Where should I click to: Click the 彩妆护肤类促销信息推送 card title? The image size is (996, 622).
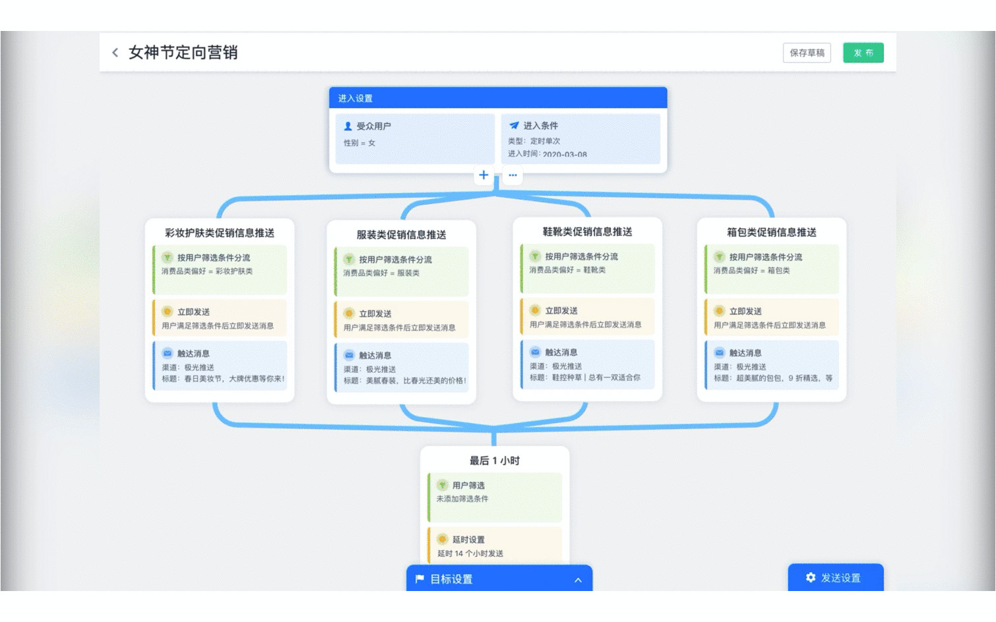point(220,233)
